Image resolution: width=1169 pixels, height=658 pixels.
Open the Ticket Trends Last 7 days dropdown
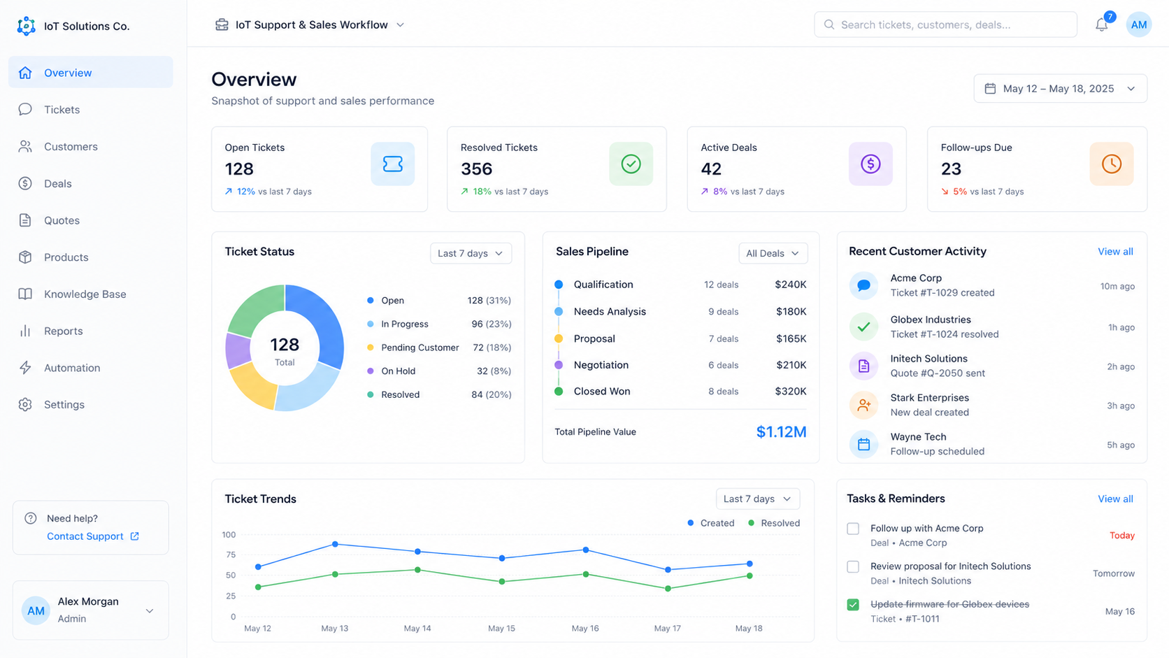pos(757,499)
